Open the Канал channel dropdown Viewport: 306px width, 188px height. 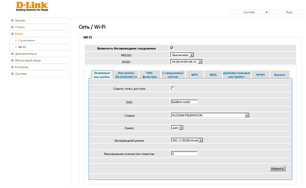click(x=177, y=128)
